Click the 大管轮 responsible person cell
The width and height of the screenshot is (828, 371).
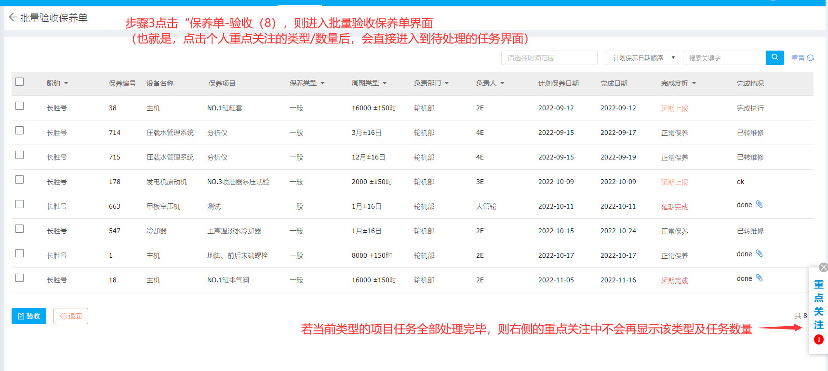(486, 207)
